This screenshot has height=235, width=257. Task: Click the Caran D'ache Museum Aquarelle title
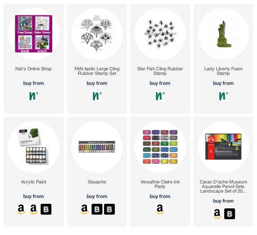pyautogui.click(x=223, y=186)
